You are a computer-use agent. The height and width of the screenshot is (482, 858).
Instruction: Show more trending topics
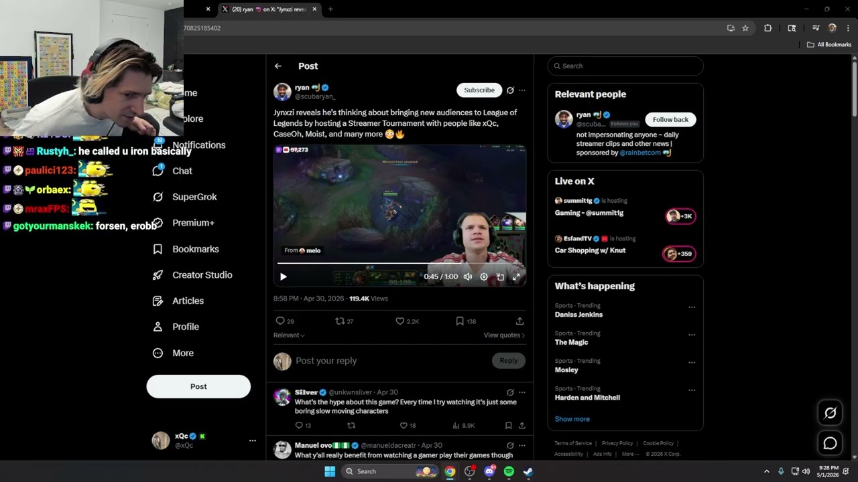pos(572,419)
